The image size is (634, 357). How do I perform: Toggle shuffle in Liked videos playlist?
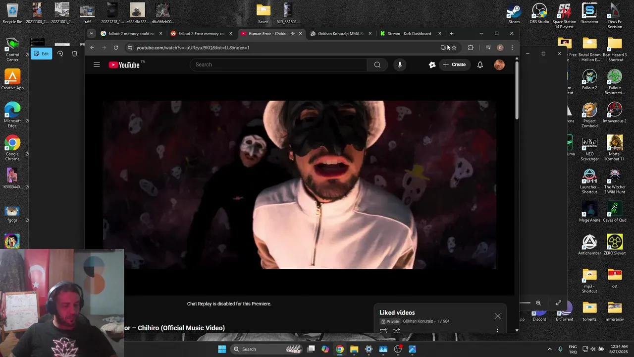tap(396, 331)
